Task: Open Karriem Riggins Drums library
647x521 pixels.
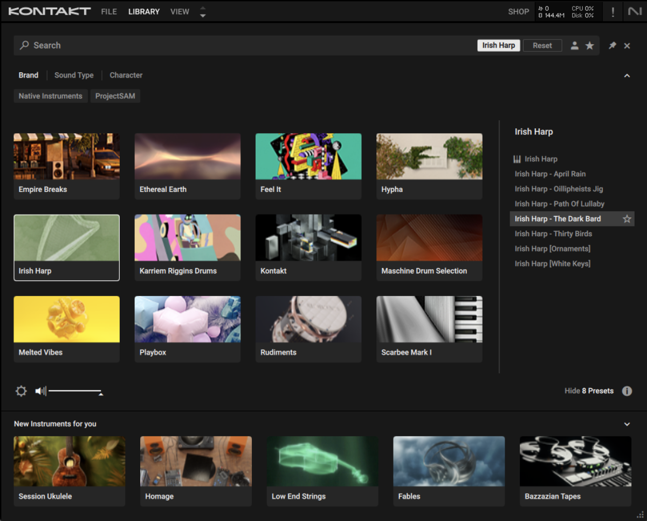Action: [188, 248]
